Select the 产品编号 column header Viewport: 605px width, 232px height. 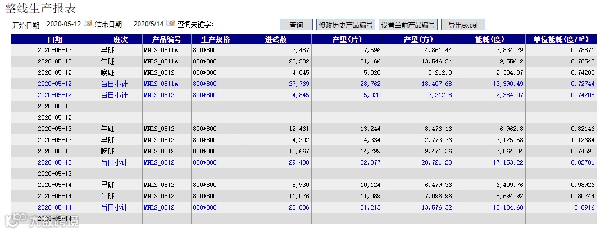[167, 39]
